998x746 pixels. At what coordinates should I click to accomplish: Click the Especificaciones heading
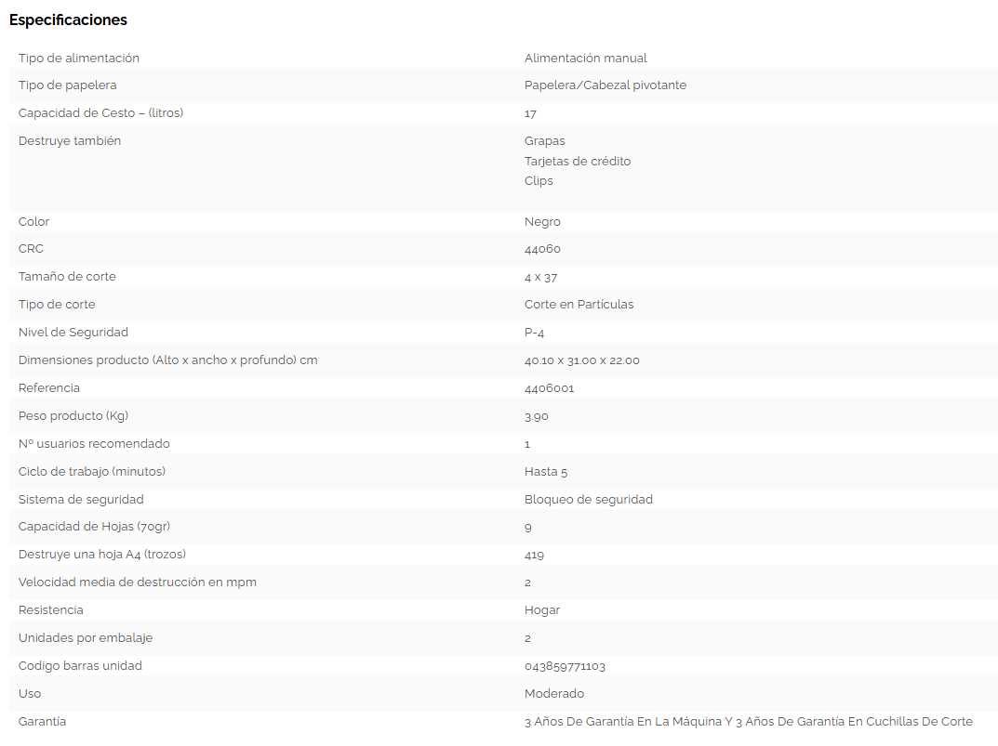pos(68,20)
